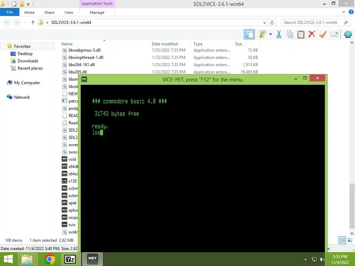Click PET emulator taskbar button
355x266 pixels.
click(x=92, y=259)
